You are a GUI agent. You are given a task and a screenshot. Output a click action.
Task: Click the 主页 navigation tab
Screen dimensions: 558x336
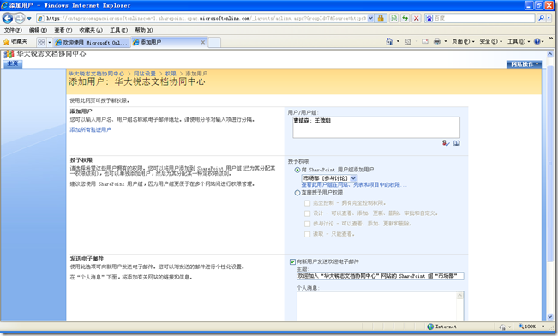click(x=13, y=63)
